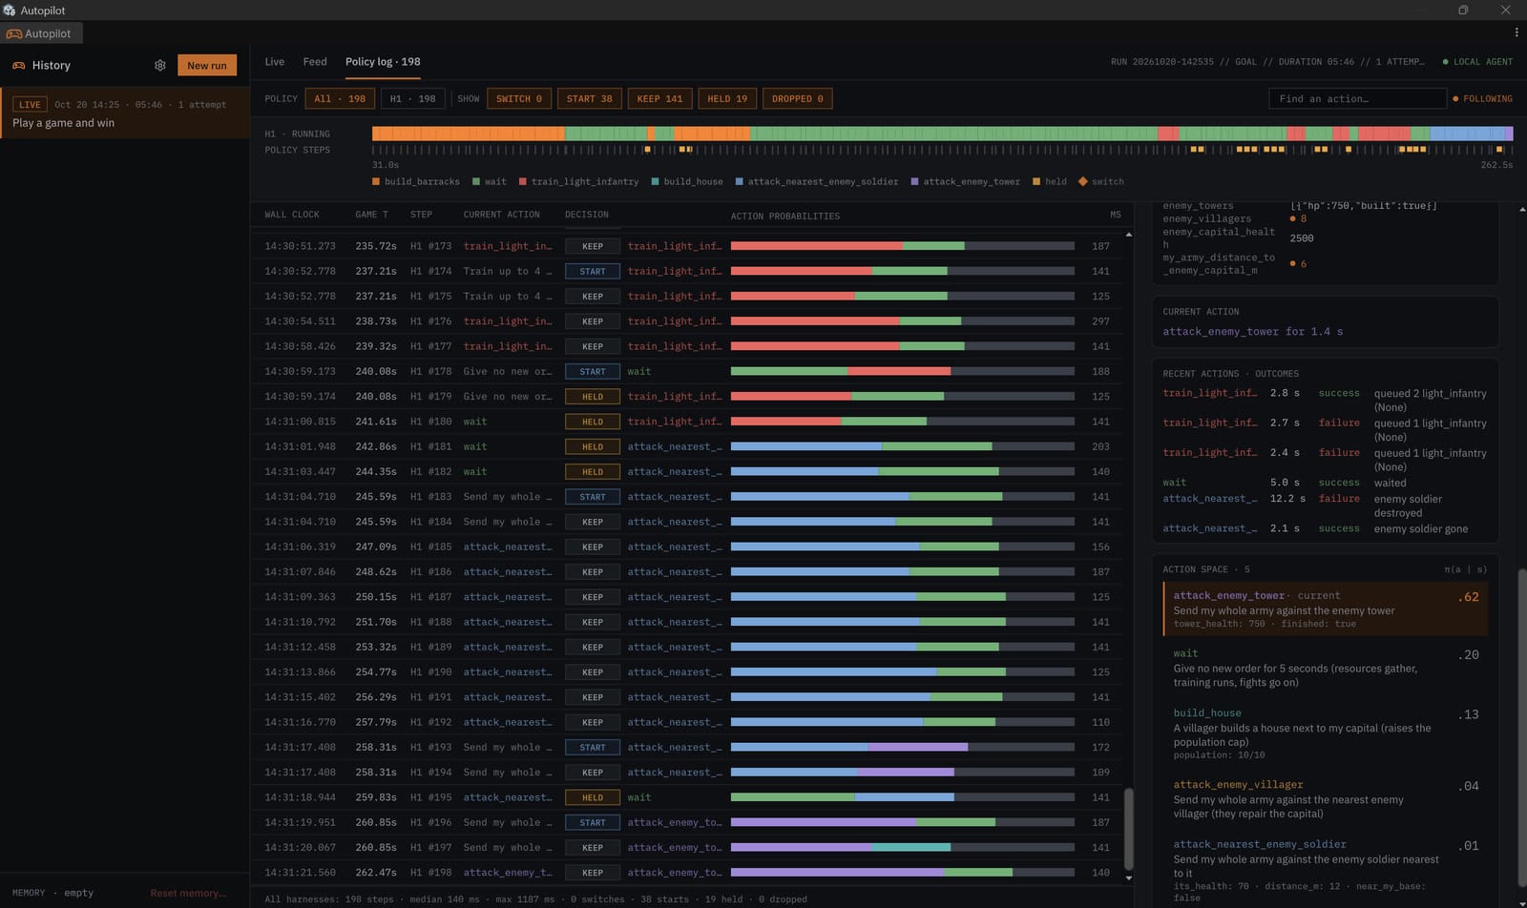
Task: Click the ACTION PROBABILITIES column header
Action: pos(785,217)
